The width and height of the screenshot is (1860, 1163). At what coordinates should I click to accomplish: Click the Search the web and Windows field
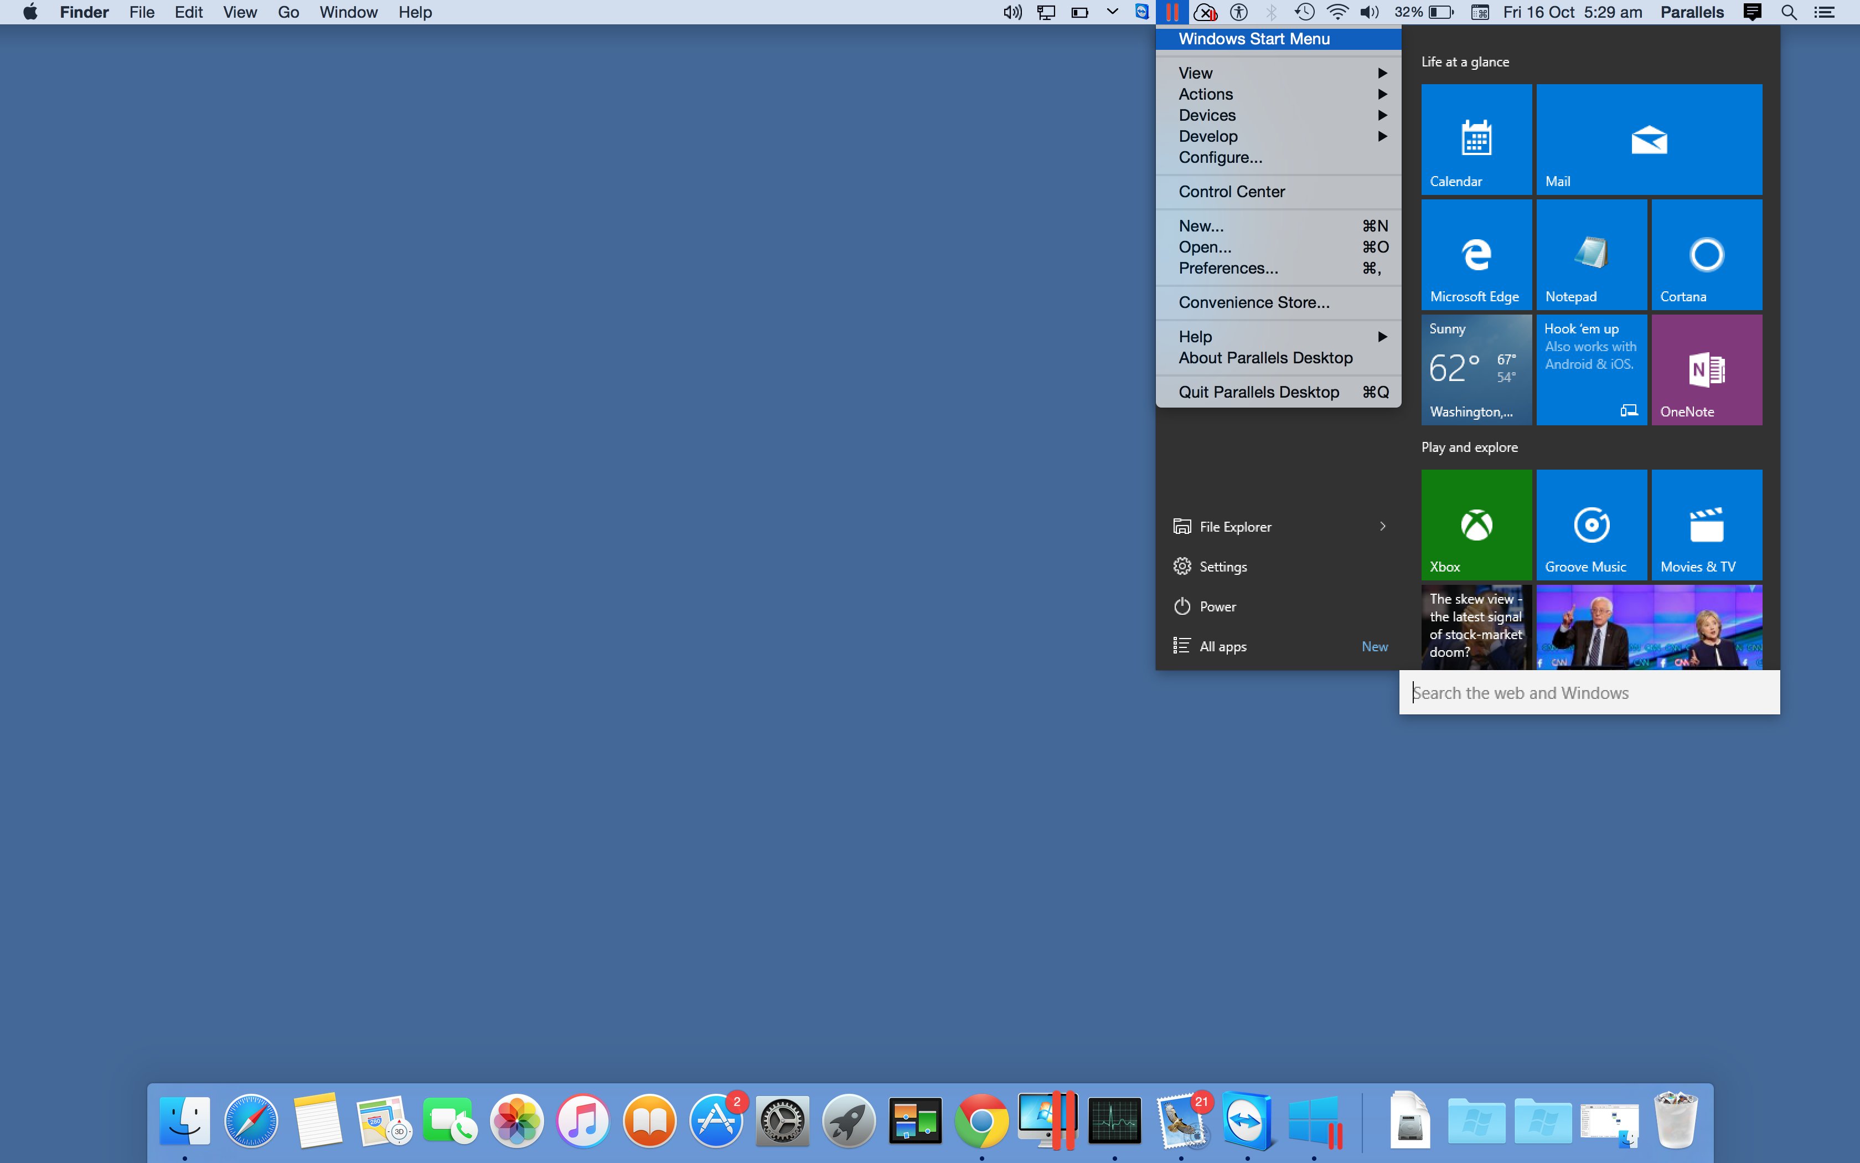tap(1589, 692)
